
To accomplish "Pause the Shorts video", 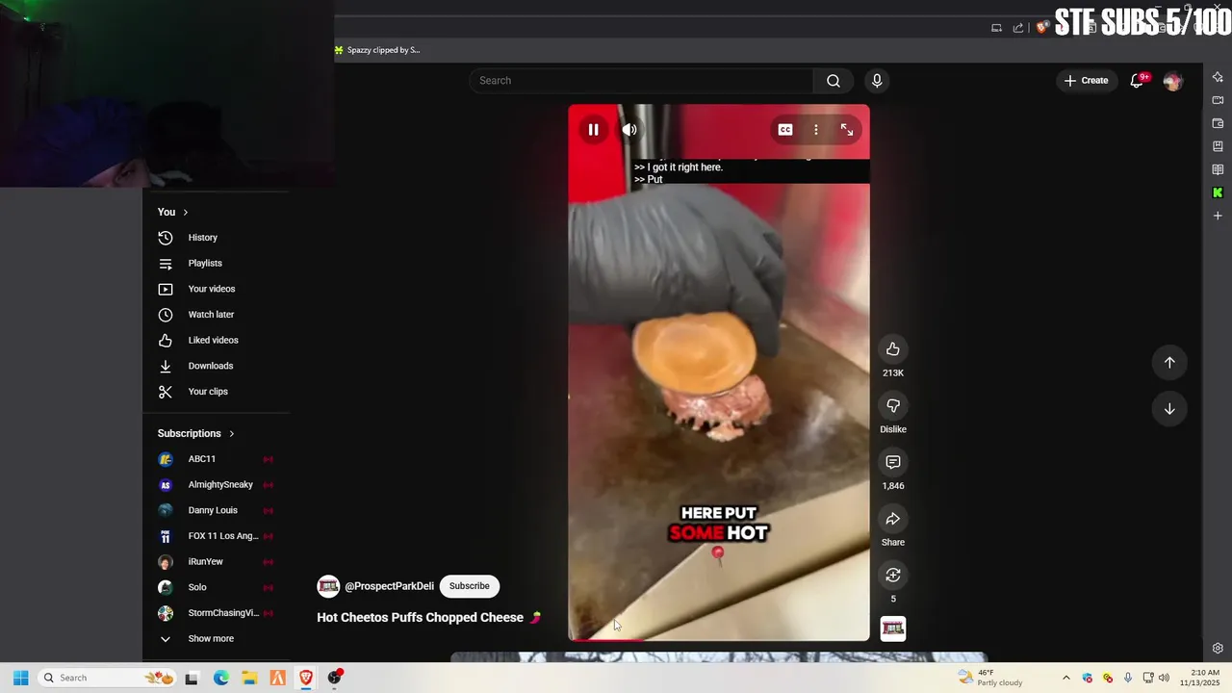I will click(x=593, y=130).
